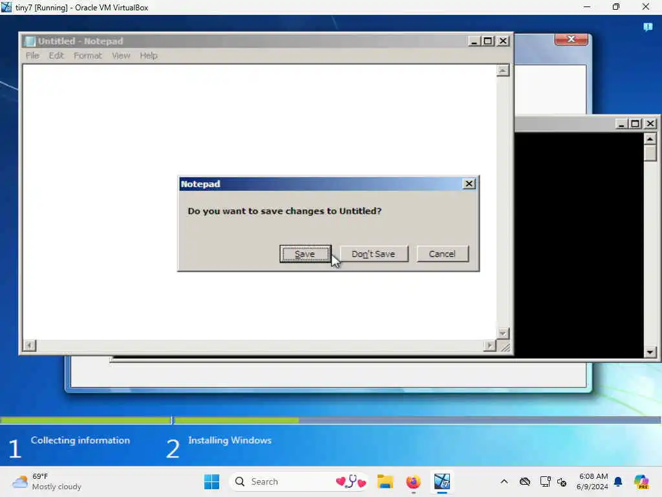Click the VirtualBox notification icon
The height and width of the screenshot is (497, 662).
pos(648,27)
